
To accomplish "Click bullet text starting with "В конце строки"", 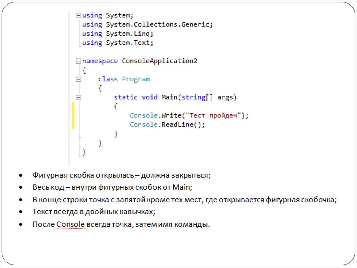I will pos(184,200).
